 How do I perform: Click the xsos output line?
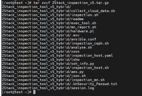[x=41, y=52]
